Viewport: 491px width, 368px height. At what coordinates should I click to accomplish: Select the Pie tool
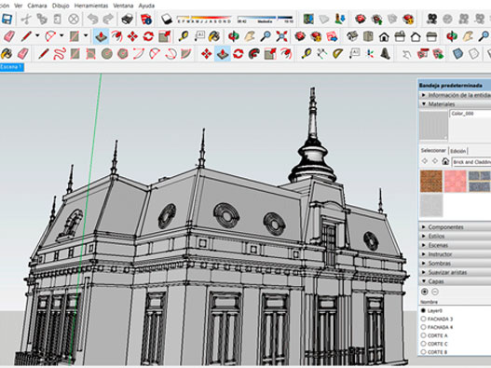(x=186, y=54)
